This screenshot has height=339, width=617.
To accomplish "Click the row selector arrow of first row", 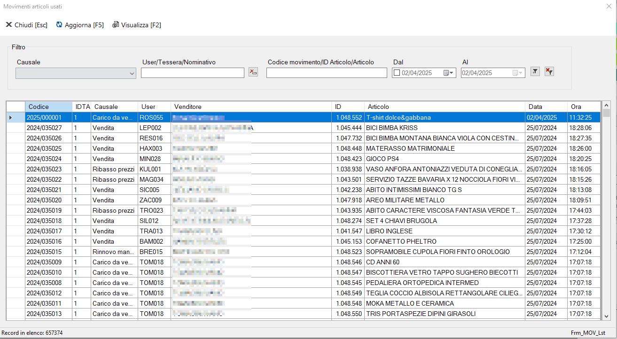I will (x=11, y=117).
